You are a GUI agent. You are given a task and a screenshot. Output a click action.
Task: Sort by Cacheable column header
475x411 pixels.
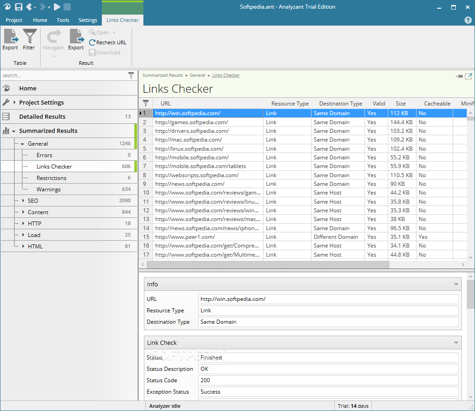tap(437, 104)
